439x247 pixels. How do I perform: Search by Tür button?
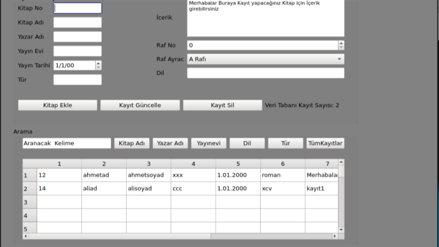pyautogui.click(x=285, y=143)
